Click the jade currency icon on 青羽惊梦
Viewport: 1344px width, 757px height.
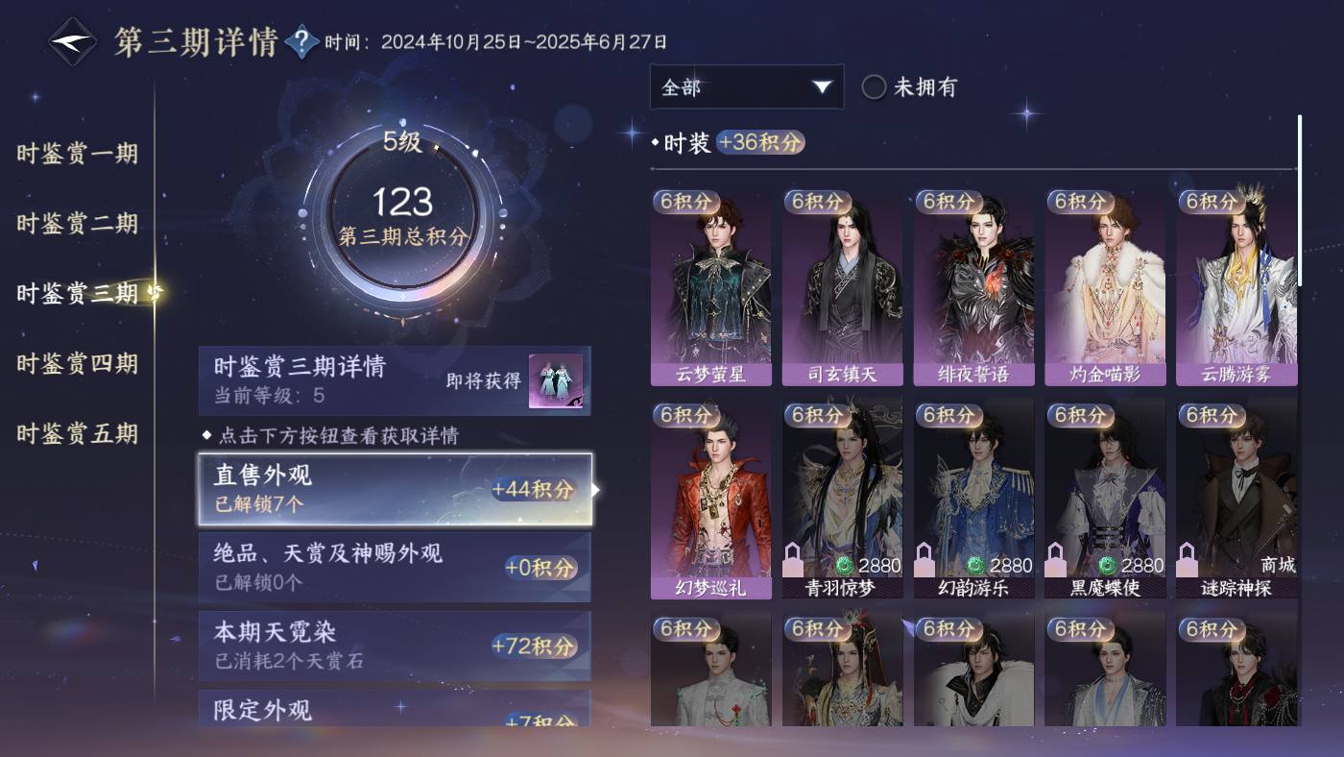pos(844,565)
